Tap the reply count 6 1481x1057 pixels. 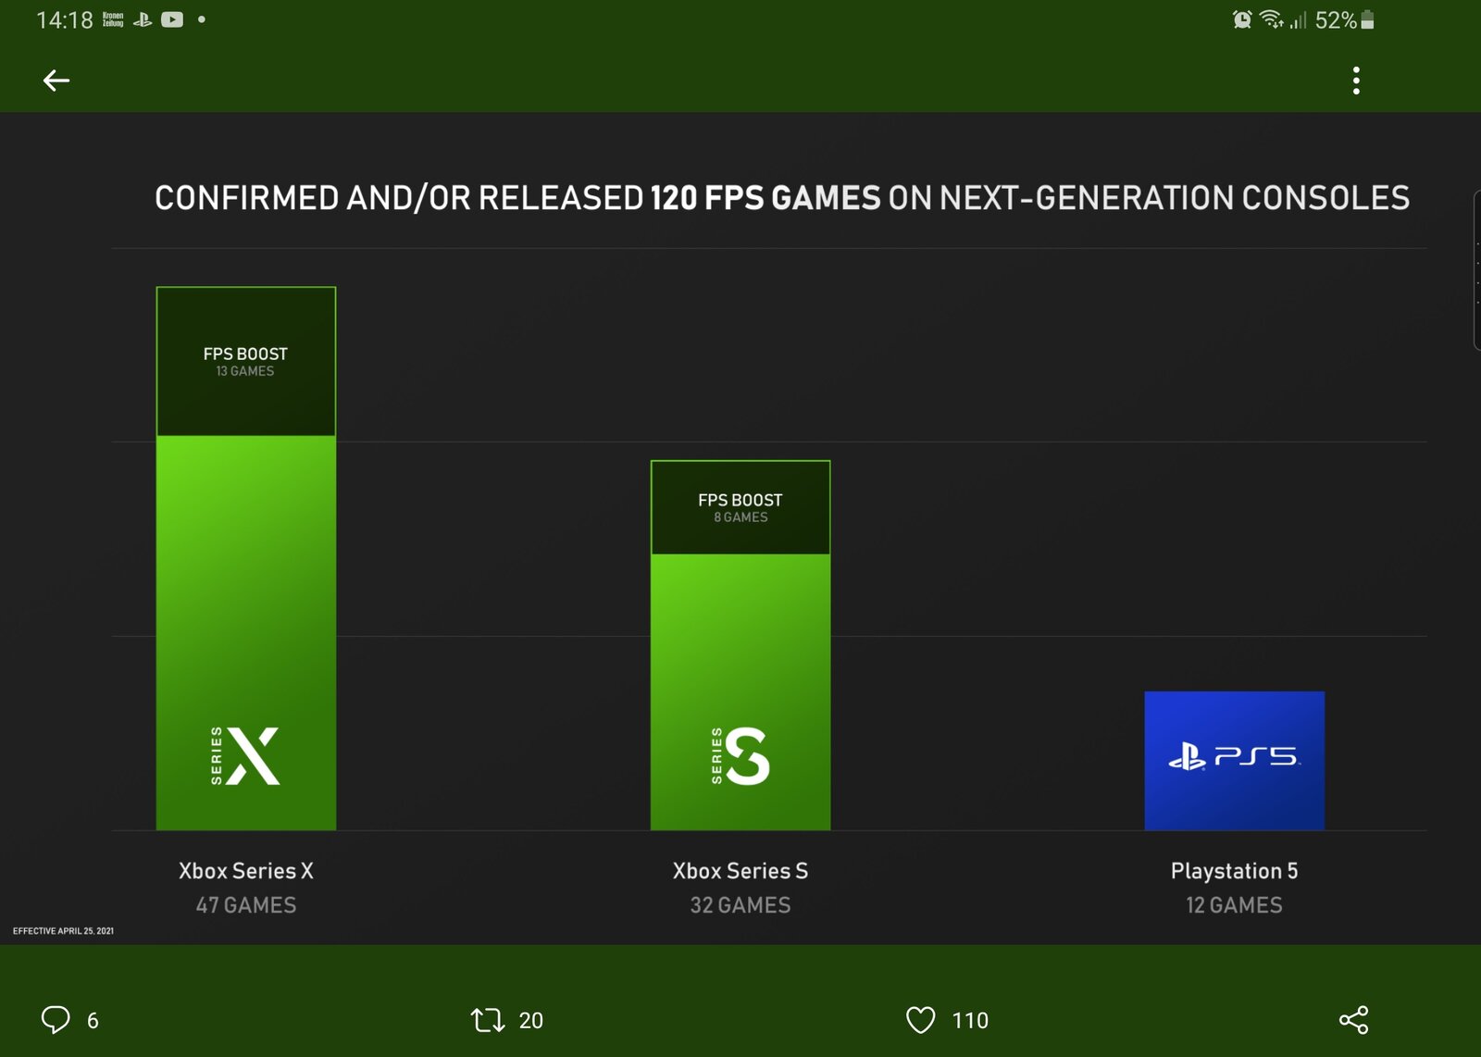[x=93, y=1021]
